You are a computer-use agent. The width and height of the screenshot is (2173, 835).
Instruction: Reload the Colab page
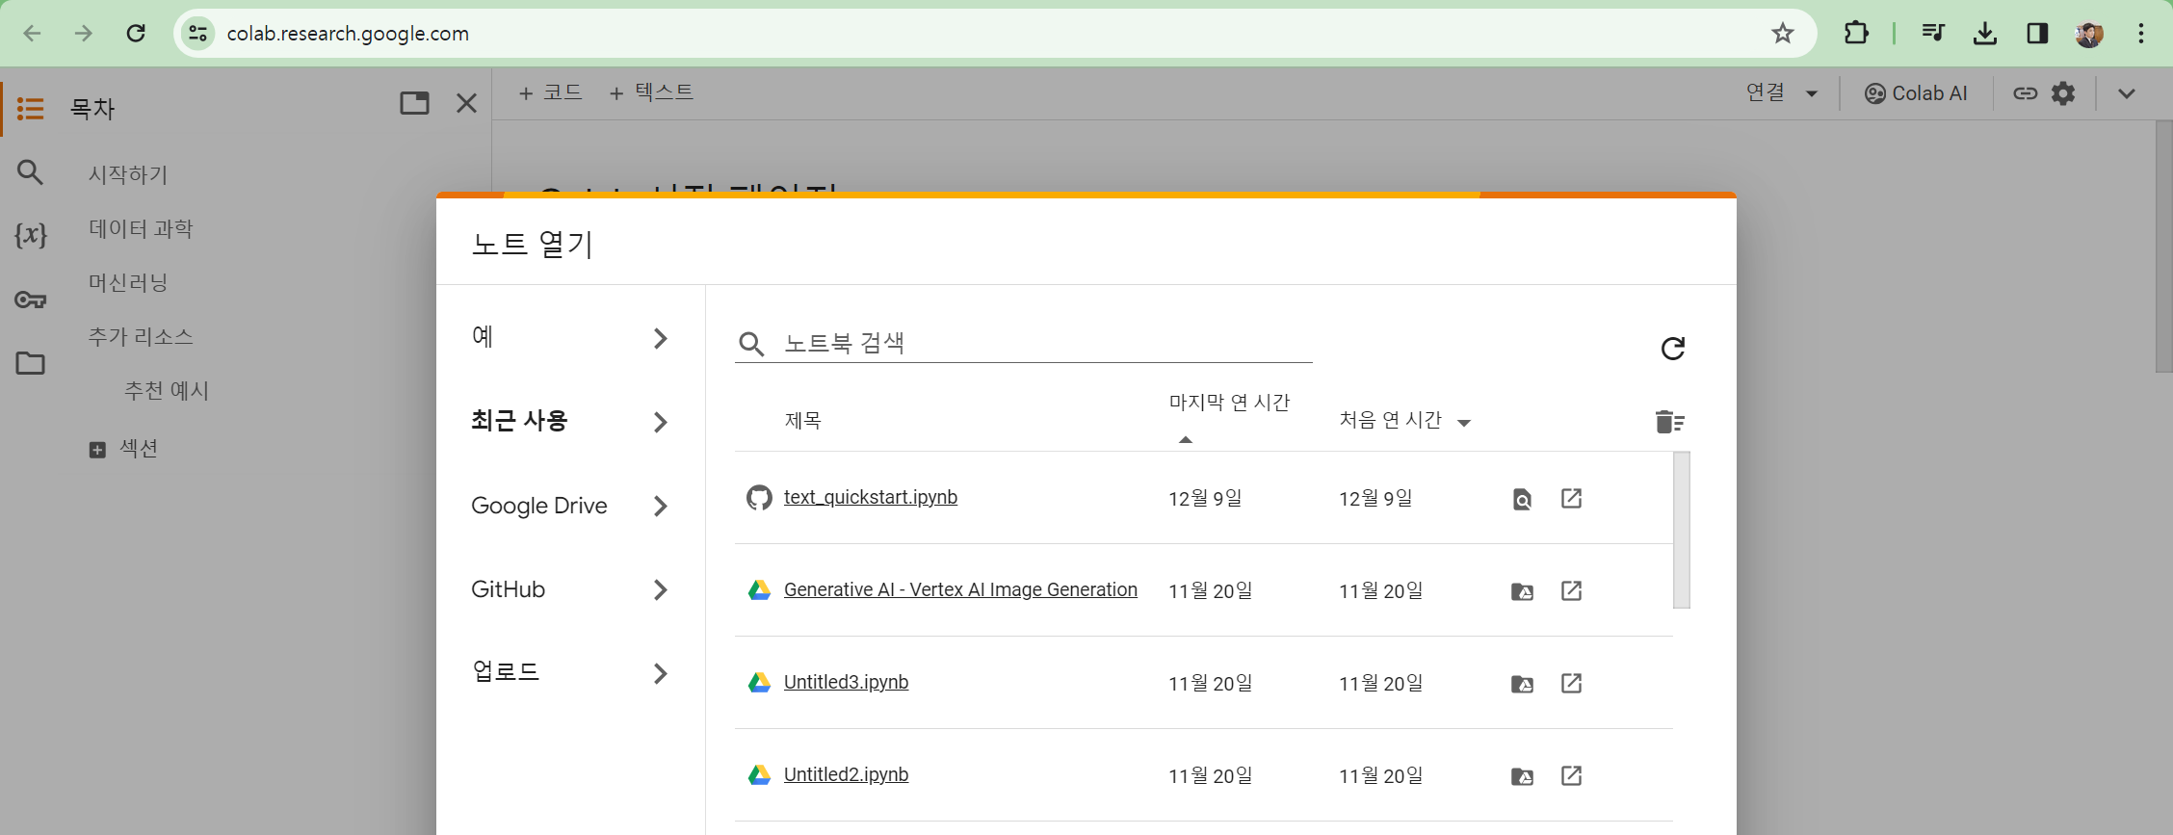pyautogui.click(x=136, y=34)
